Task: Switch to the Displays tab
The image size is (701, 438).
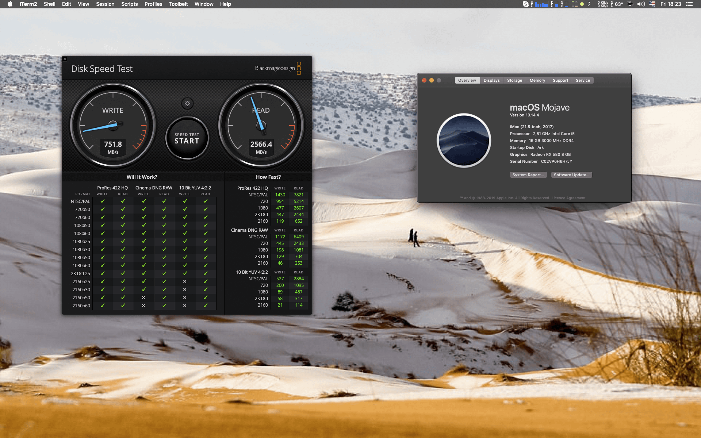Action: pyautogui.click(x=491, y=80)
